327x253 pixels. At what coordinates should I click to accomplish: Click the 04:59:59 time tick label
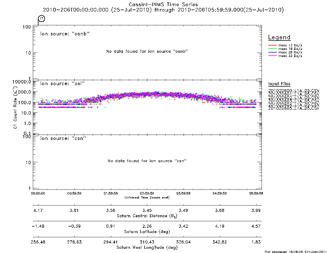219,193
